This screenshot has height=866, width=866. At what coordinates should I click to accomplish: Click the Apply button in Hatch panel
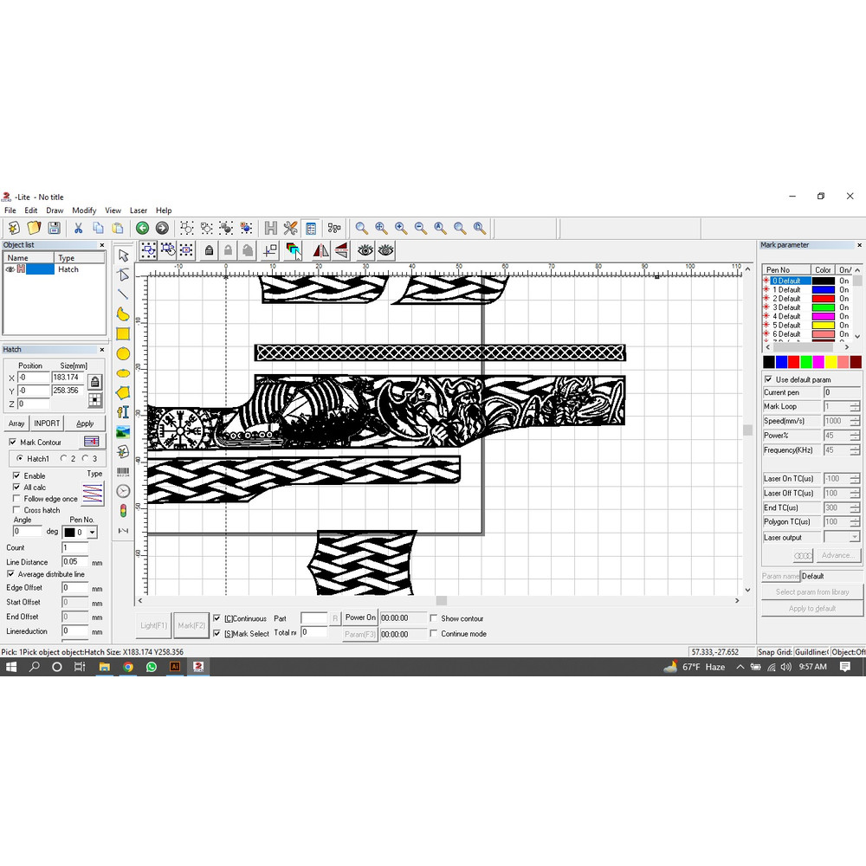[85, 423]
